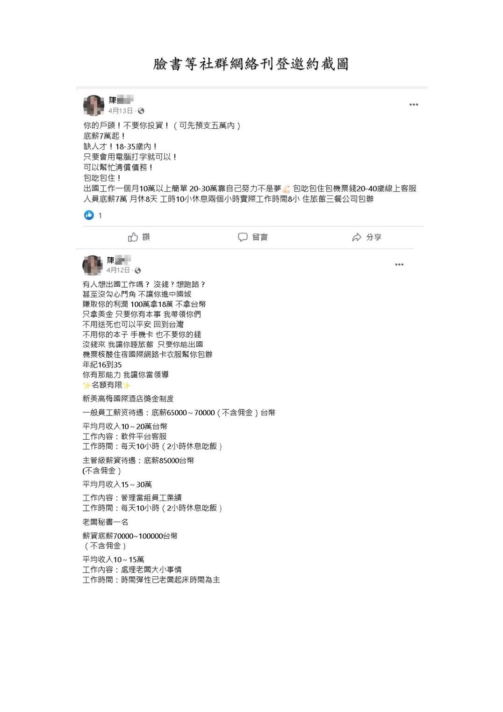Click the heading 臉書等社群網絡刊登邀約截圖
Screen dimensions: 503x712
pos(251,64)
